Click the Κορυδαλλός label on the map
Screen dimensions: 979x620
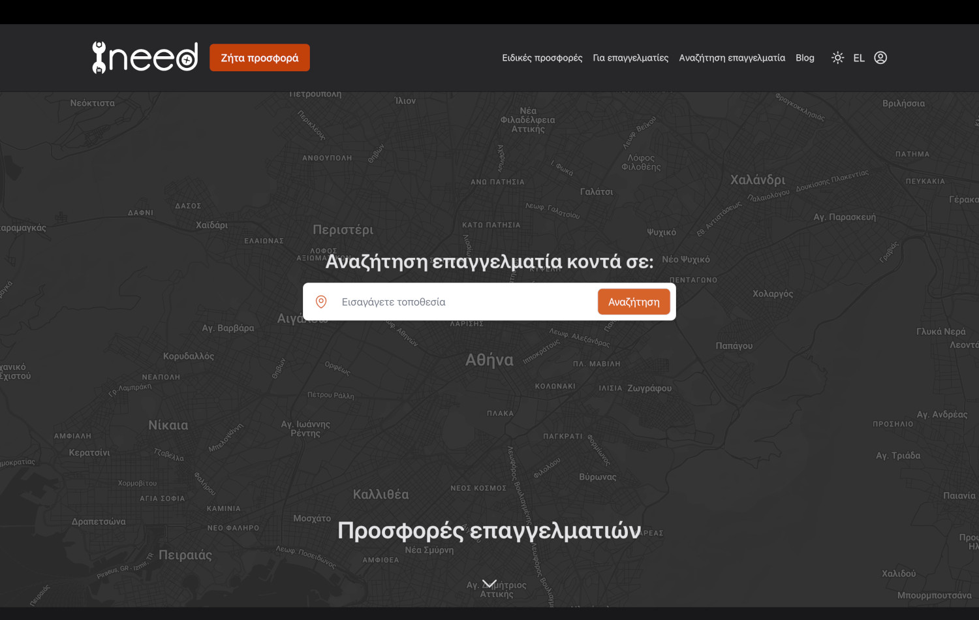pos(189,356)
